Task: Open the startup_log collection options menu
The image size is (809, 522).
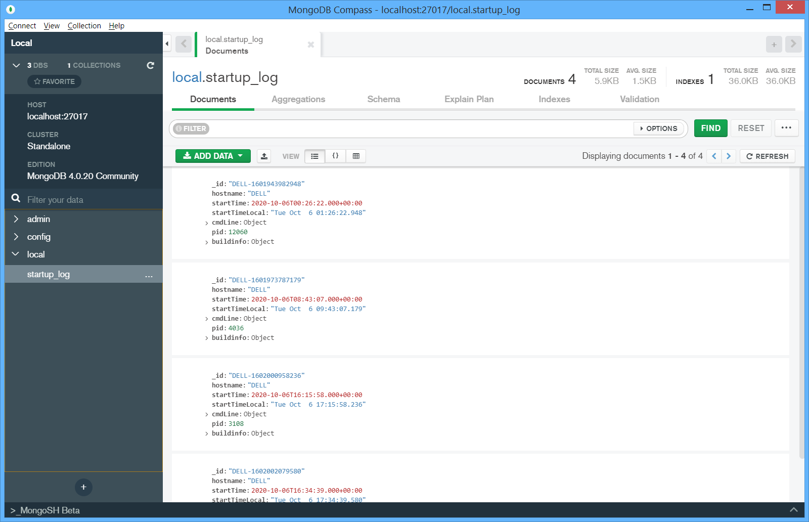Action: 149,275
